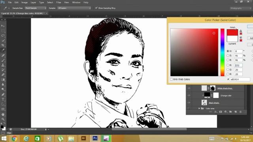
Task: Open the Sample Size dropdown
Action: tap(36, 8)
